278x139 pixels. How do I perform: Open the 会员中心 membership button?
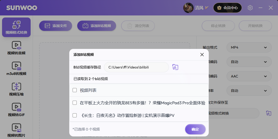(x=227, y=8)
